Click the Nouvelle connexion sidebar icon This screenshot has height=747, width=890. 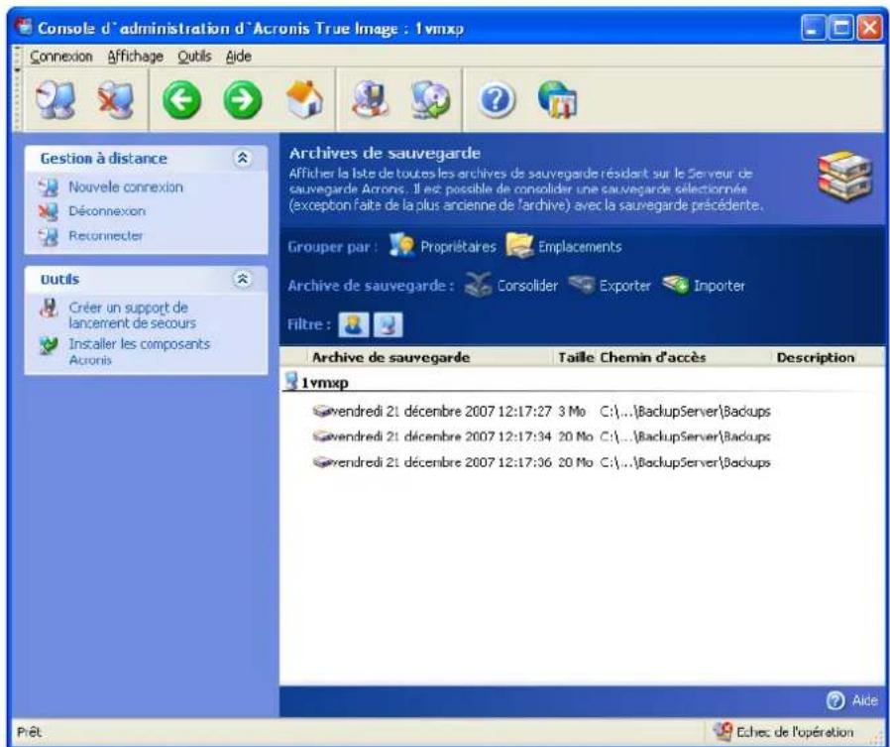49,187
